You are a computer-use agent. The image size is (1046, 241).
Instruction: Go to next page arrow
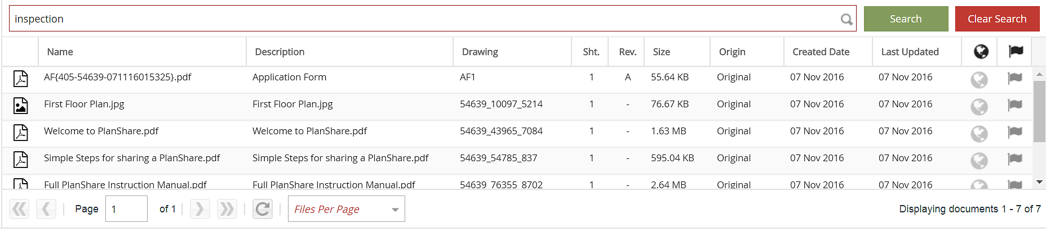[200, 209]
